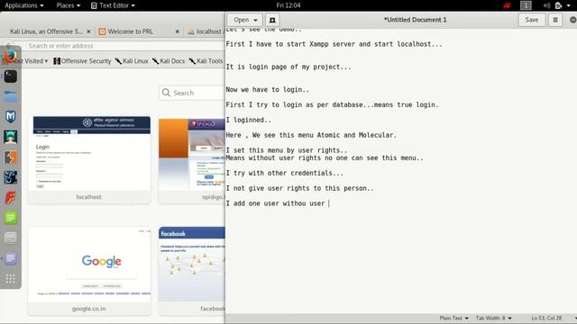Image resolution: width=577 pixels, height=324 pixels.
Task: Click the search magnifier icon in Firefox
Action: pyautogui.click(x=166, y=93)
